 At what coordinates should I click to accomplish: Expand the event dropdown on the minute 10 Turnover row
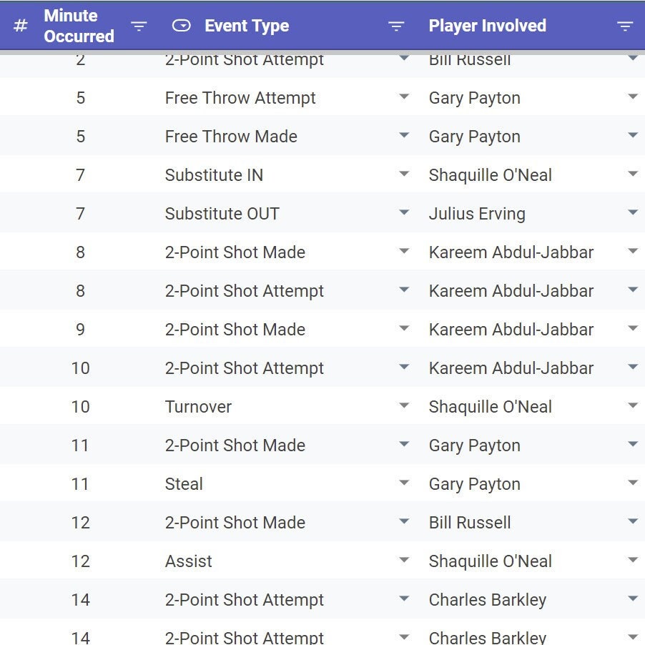405,405
